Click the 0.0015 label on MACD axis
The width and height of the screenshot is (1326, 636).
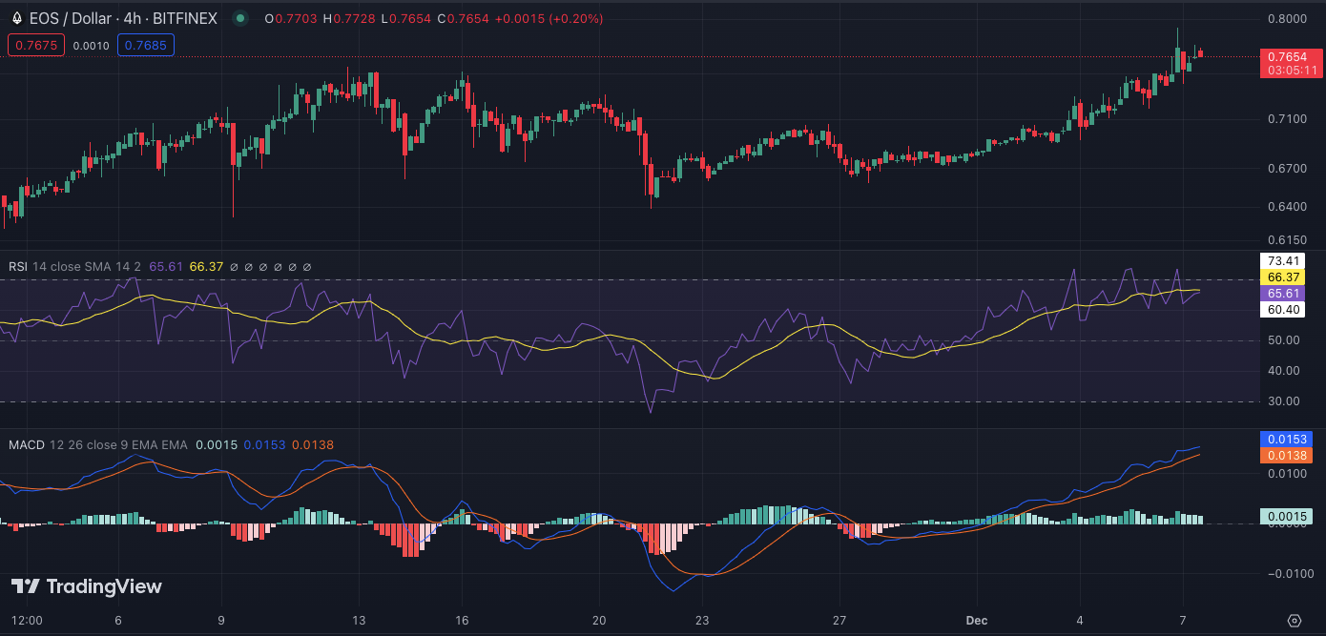tap(1286, 517)
